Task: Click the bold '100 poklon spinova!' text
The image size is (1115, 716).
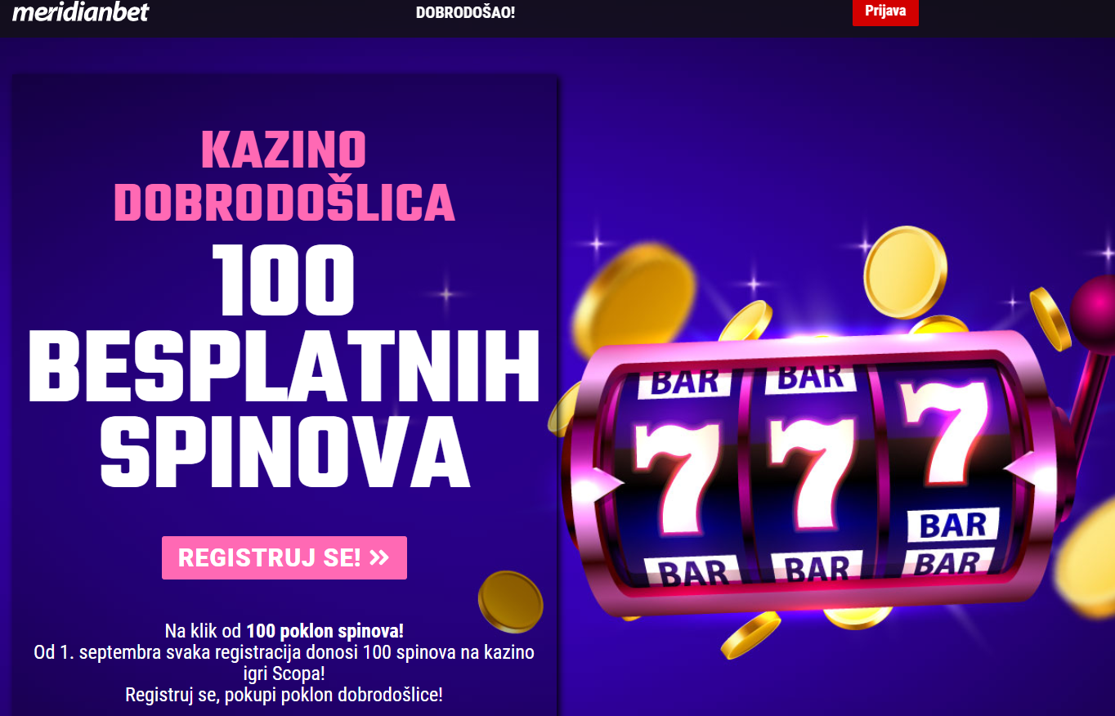Action: coord(325,631)
